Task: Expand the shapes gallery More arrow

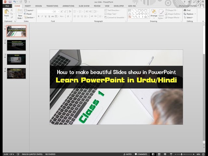Action: pos(149,17)
